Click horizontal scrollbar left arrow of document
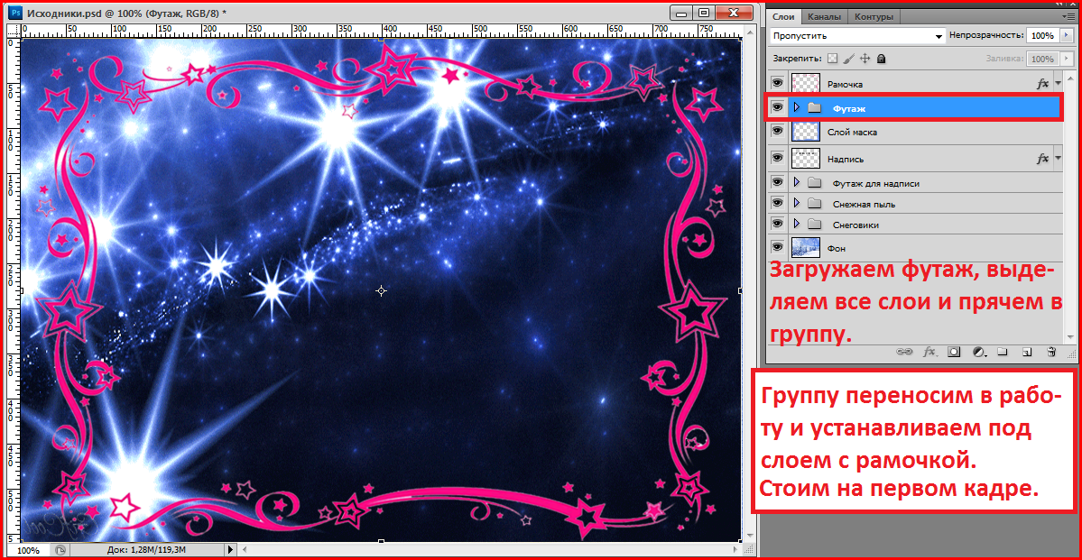1082x560 pixels. coord(245,550)
